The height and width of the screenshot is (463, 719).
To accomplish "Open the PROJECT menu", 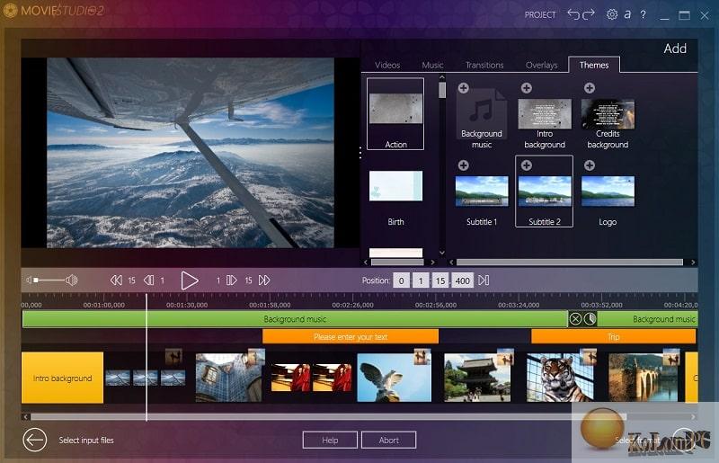I will coord(540,14).
